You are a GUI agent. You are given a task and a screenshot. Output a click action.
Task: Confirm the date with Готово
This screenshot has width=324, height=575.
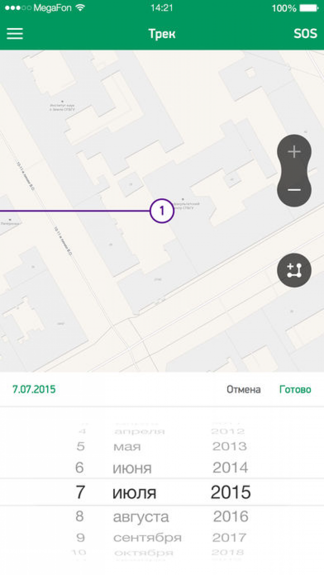pyautogui.click(x=295, y=389)
